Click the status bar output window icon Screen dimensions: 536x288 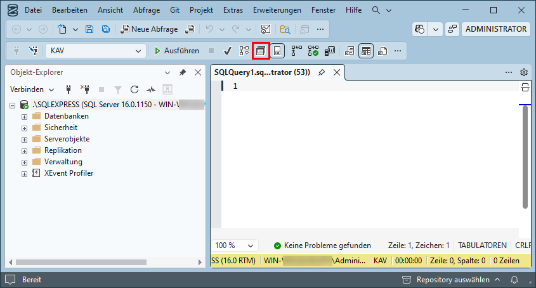[x=10, y=280]
